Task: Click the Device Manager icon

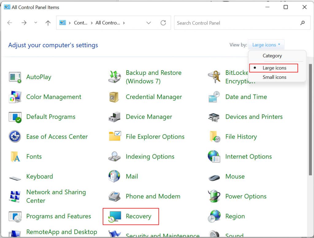Action: (x=115, y=117)
